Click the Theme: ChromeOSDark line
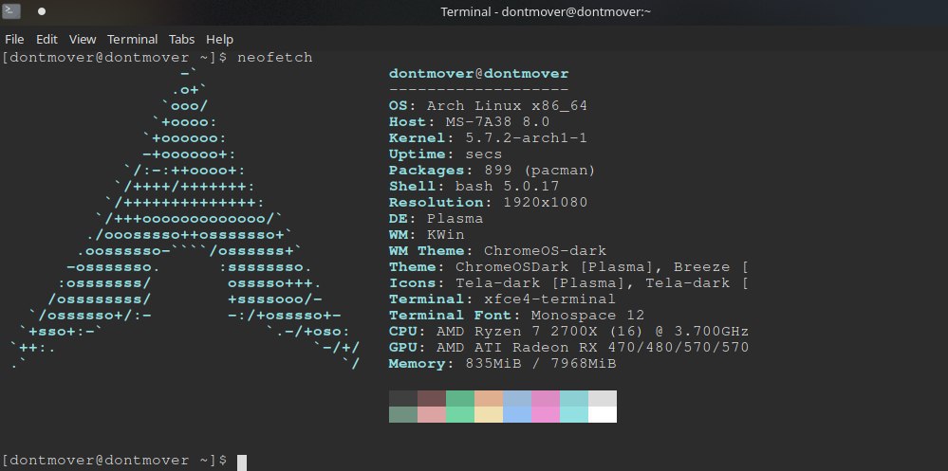Image resolution: width=948 pixels, height=471 pixels. click(x=569, y=267)
